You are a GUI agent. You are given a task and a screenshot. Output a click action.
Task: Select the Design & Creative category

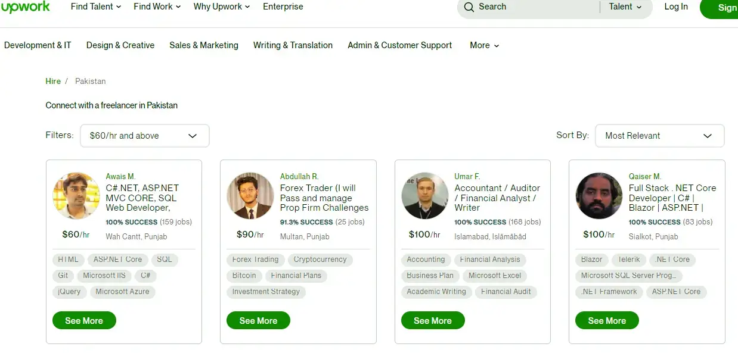[120, 45]
